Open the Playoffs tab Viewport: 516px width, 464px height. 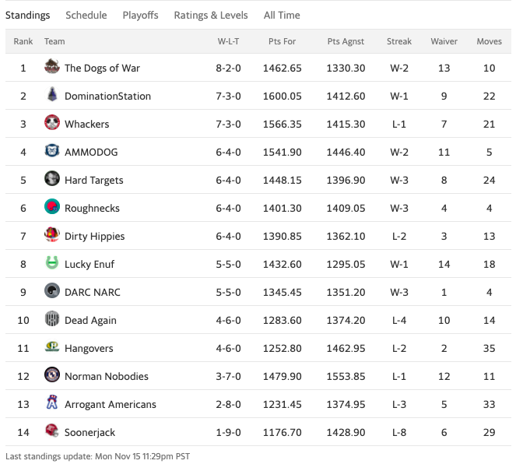click(x=141, y=15)
